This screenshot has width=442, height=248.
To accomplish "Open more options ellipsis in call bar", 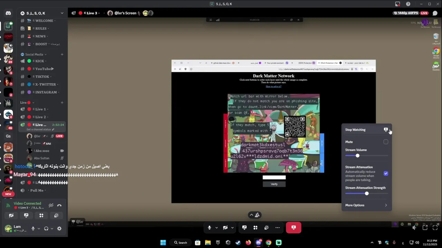I will pos(278,227).
